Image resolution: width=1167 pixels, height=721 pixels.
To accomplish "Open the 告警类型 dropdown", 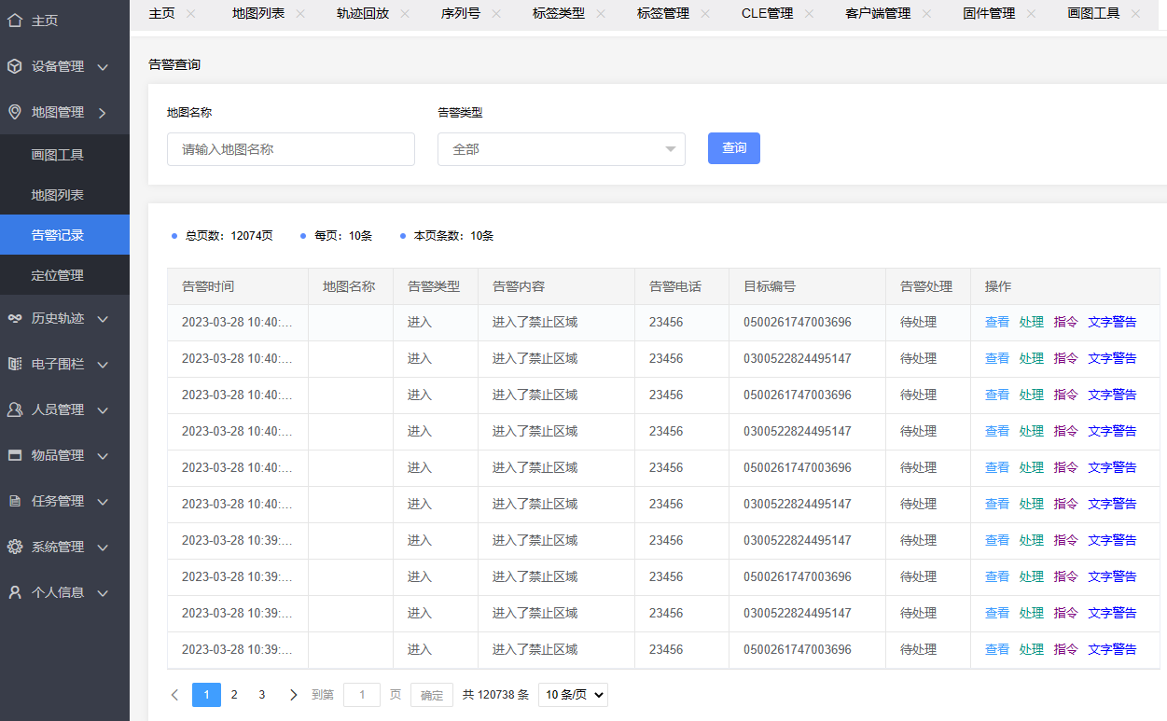I will point(561,149).
